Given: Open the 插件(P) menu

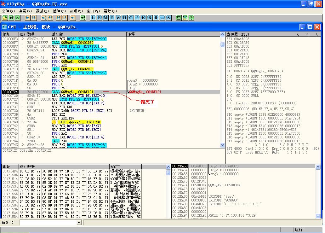Looking at the screenshot, I should (59, 11).
